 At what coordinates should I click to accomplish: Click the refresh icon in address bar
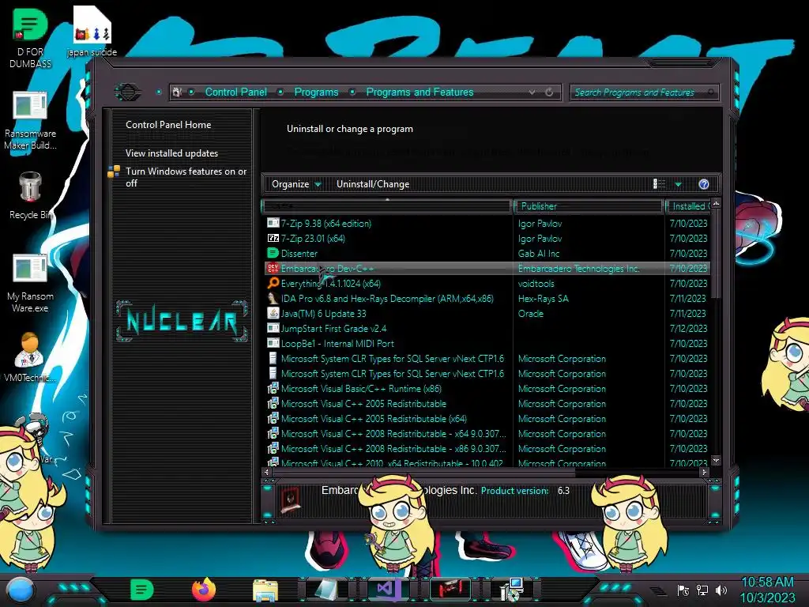click(549, 92)
